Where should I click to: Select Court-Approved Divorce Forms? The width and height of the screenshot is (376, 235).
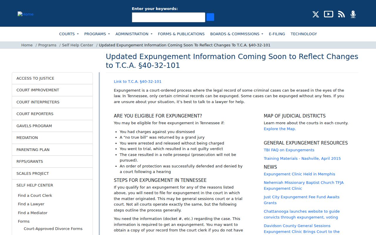point(53,229)
